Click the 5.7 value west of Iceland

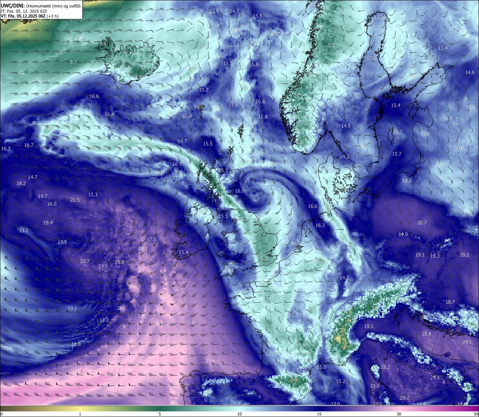(73, 62)
